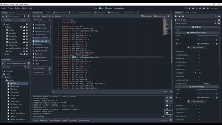Toggle visibility of HandSlot node
The width and height of the screenshot is (222, 125).
(x=27, y=39)
